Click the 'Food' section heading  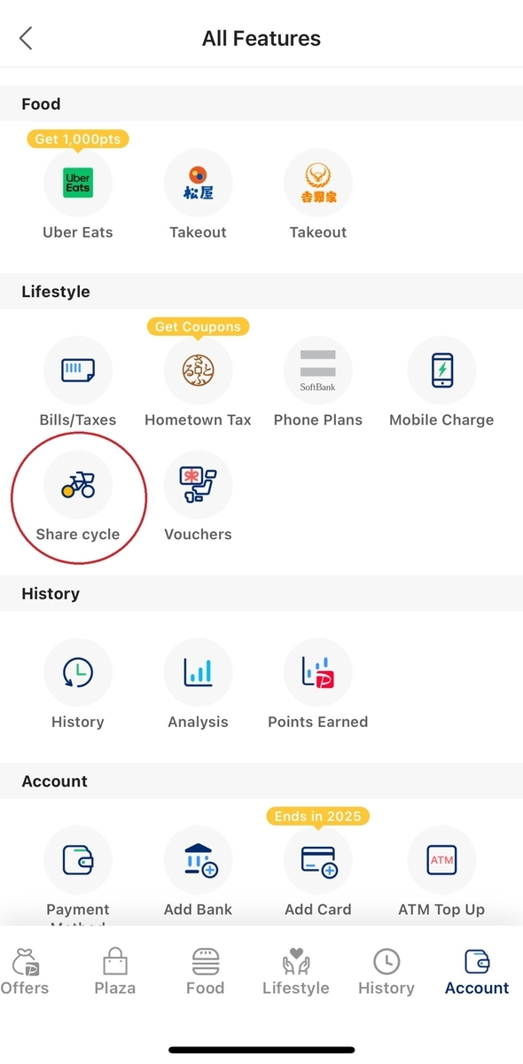point(41,104)
